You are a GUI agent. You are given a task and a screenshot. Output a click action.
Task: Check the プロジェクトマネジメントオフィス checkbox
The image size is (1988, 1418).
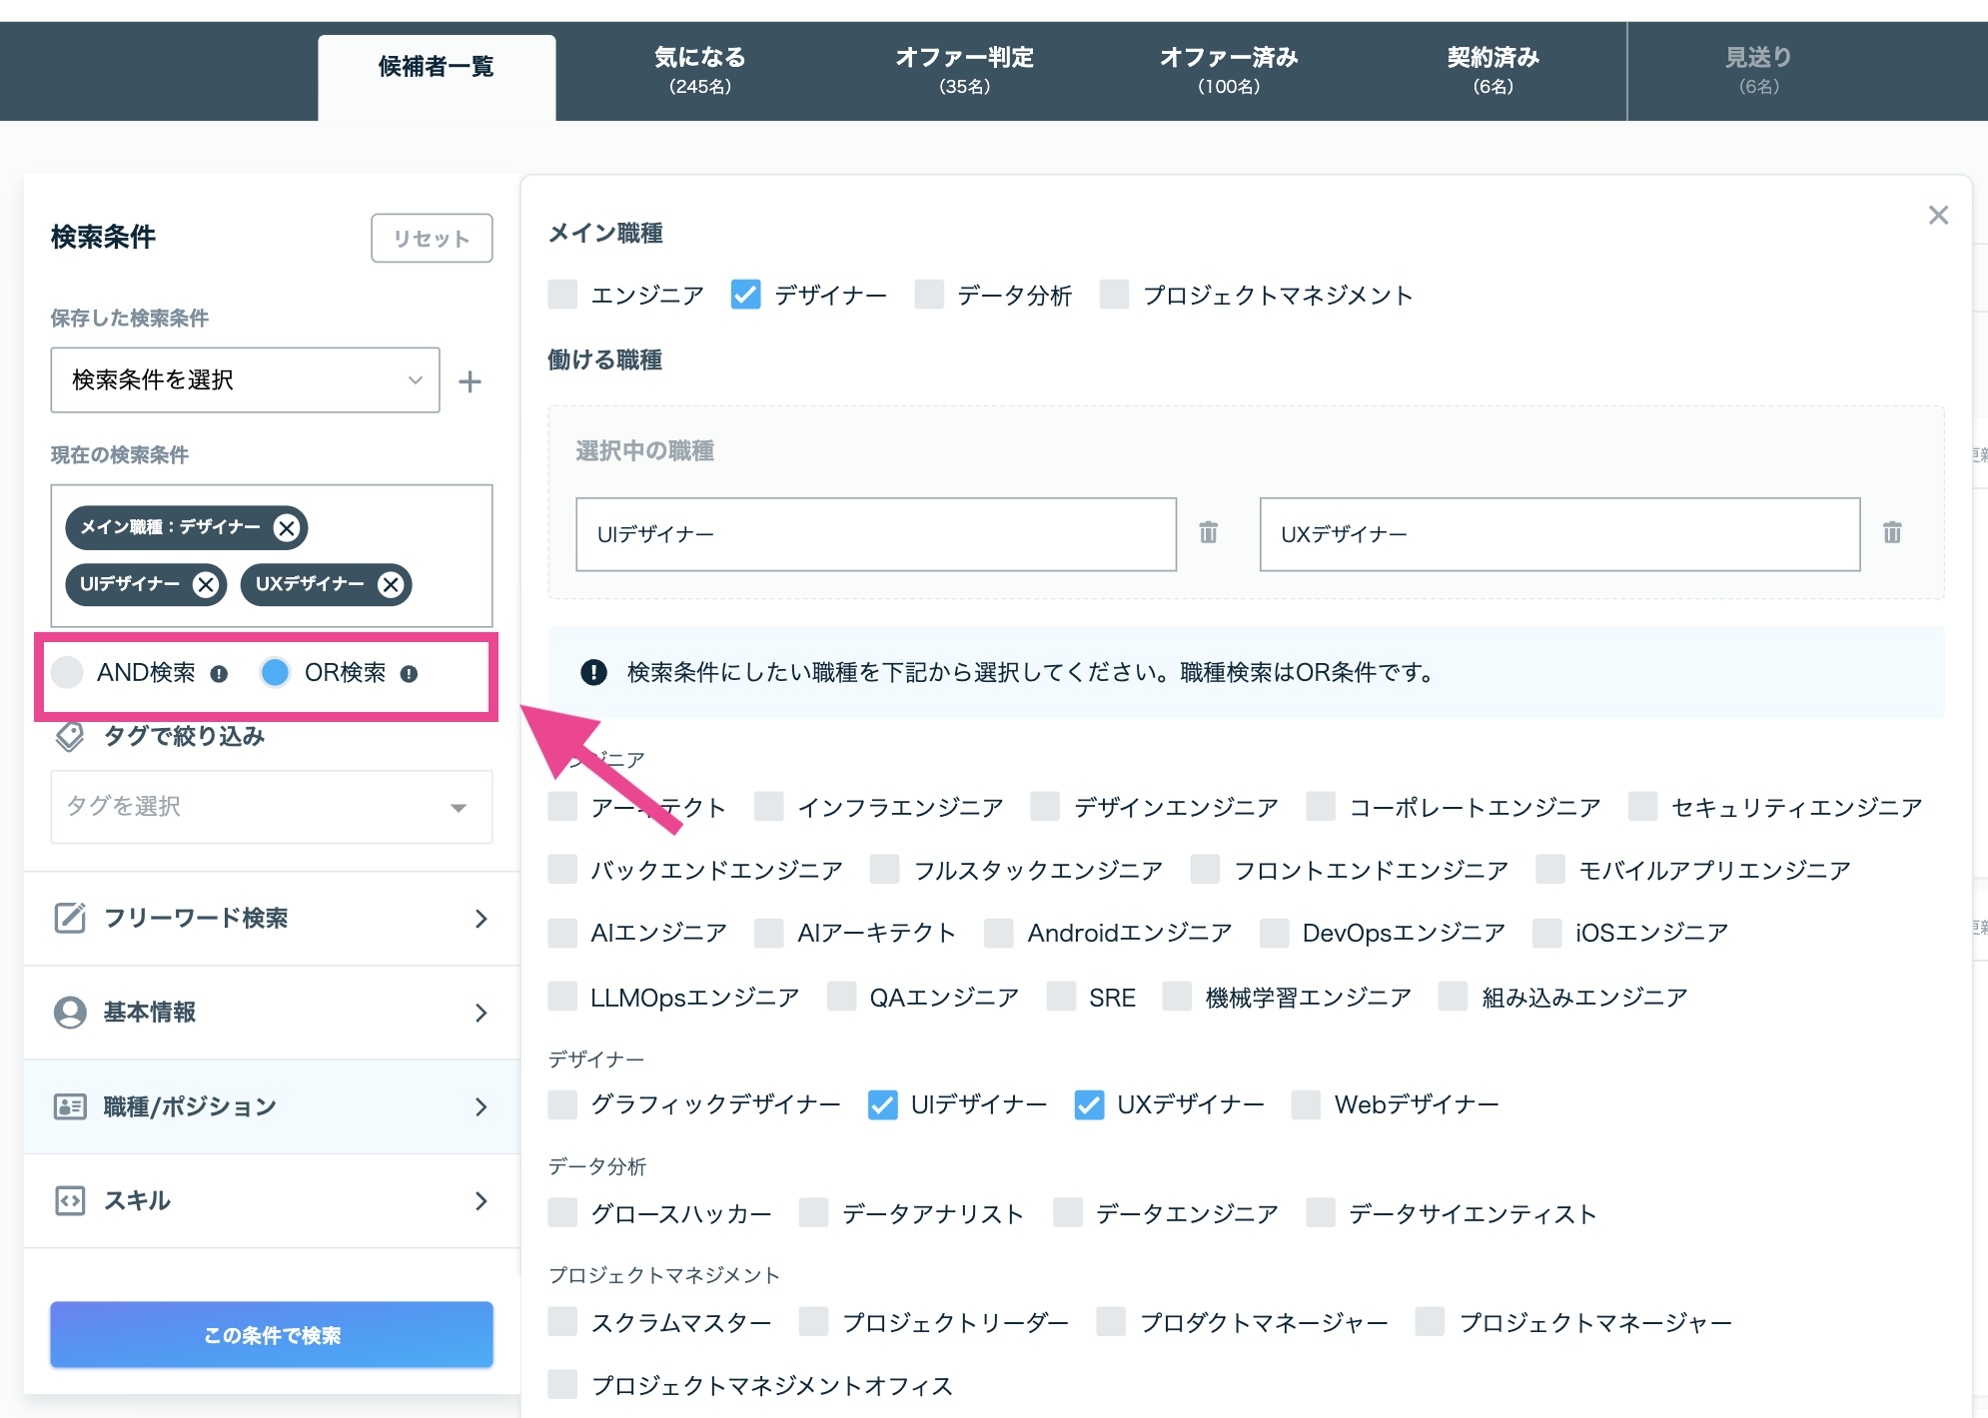562,1385
